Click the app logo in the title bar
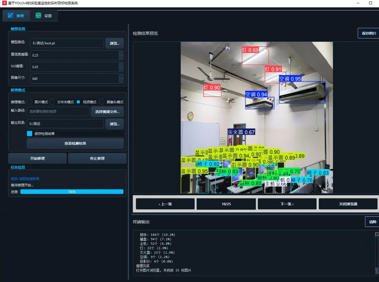This screenshot has height=282, width=379. [4, 3]
